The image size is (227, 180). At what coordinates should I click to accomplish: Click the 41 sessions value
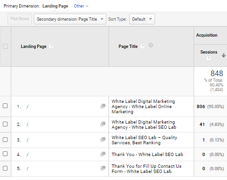(202, 125)
